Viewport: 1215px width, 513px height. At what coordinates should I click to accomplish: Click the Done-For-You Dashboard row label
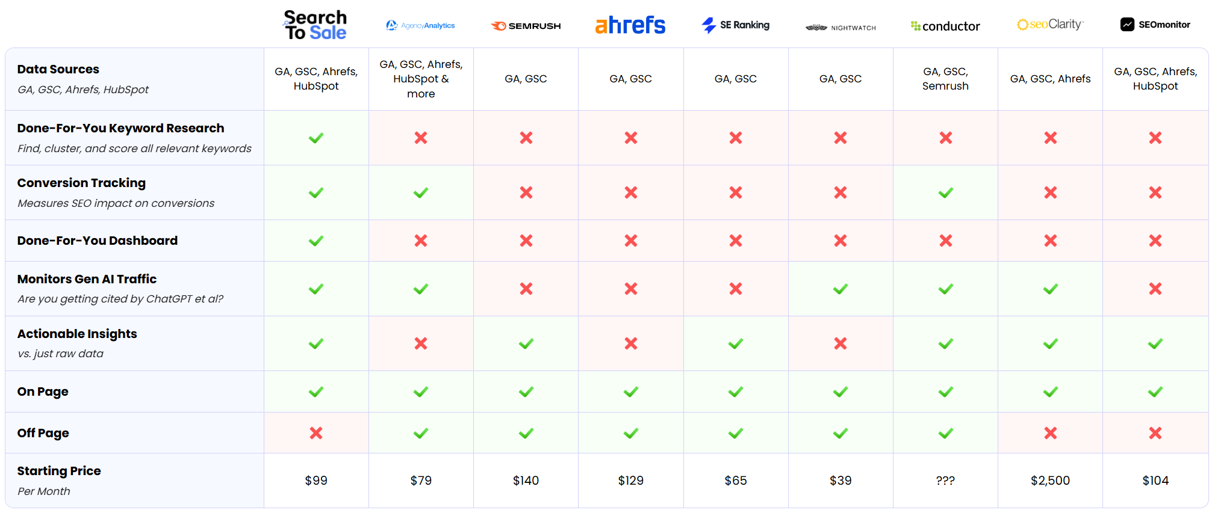[98, 241]
